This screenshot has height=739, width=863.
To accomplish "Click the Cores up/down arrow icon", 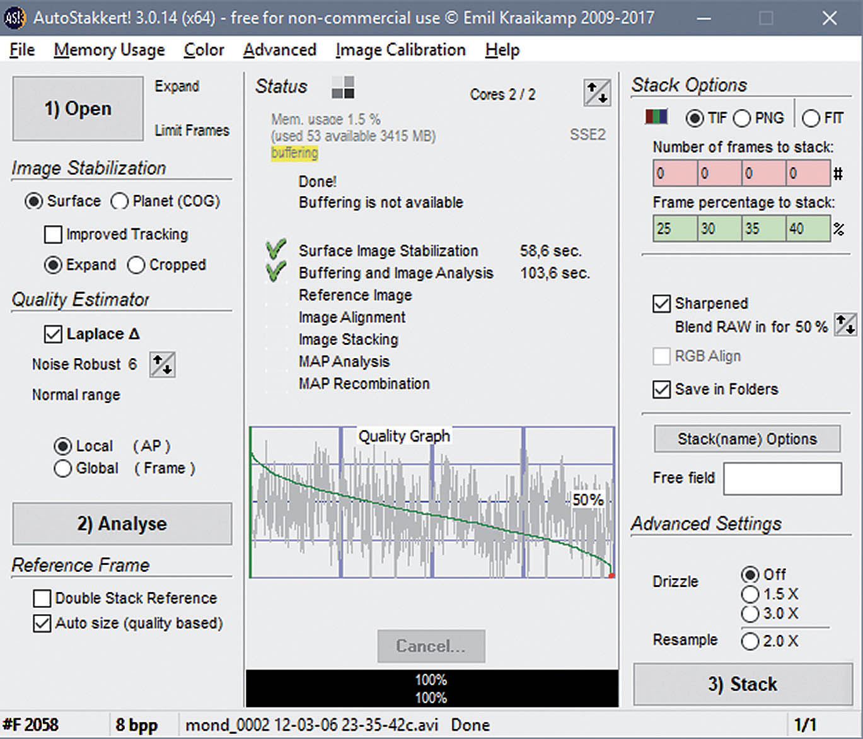I will [596, 93].
